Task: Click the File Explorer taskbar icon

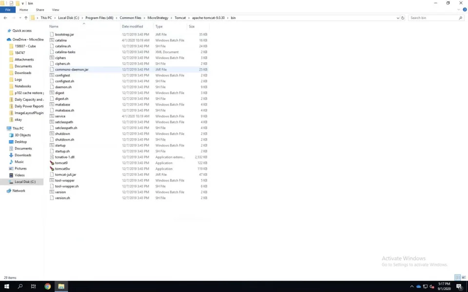Action: (61, 286)
